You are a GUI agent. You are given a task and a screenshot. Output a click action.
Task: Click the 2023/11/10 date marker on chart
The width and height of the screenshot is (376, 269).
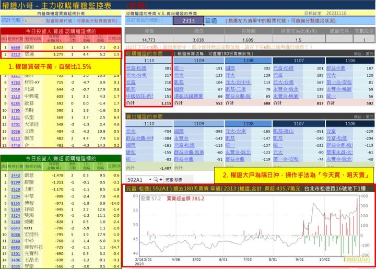tap(357, 260)
